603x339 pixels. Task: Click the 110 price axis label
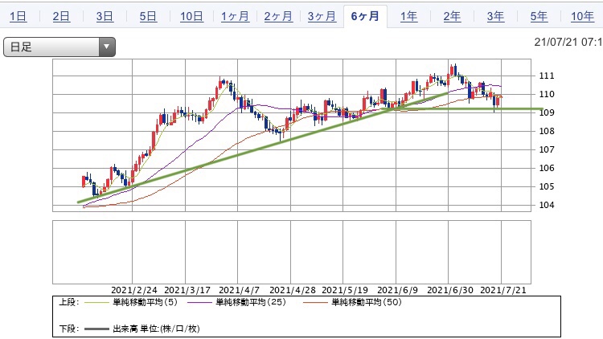547,94
